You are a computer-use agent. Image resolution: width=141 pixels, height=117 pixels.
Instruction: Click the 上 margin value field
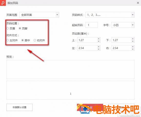pos(87,40)
